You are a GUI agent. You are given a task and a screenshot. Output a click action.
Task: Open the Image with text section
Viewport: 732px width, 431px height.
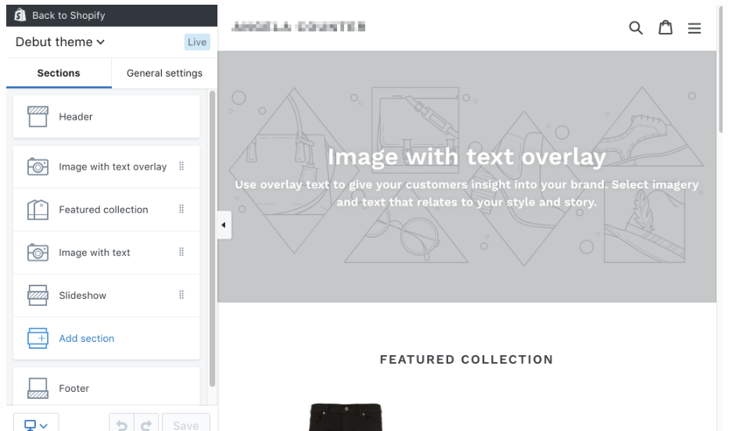coord(106,253)
